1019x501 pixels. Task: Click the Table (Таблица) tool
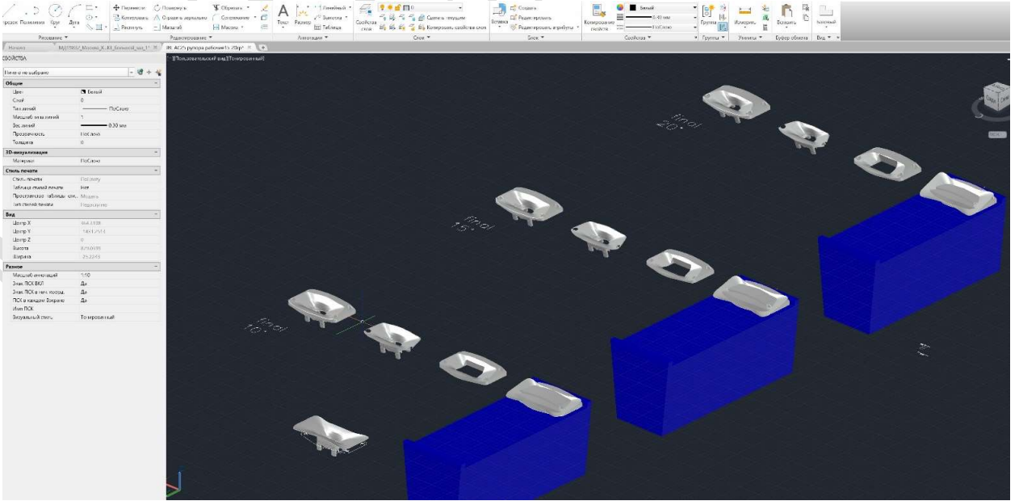(328, 27)
